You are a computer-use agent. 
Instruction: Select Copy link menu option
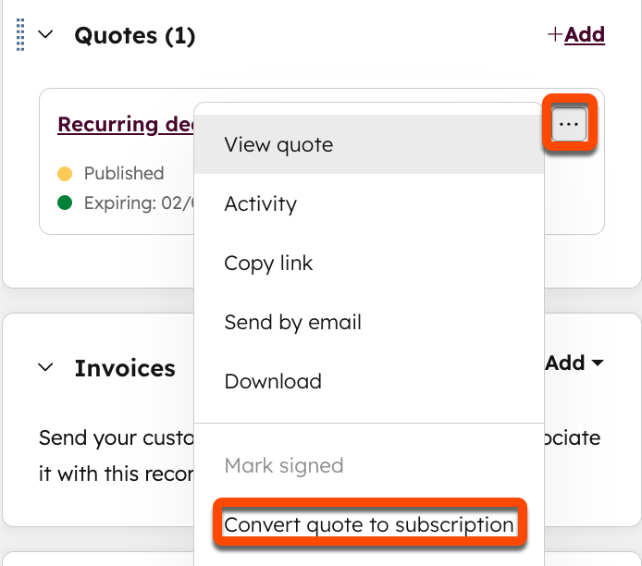pyautogui.click(x=268, y=263)
